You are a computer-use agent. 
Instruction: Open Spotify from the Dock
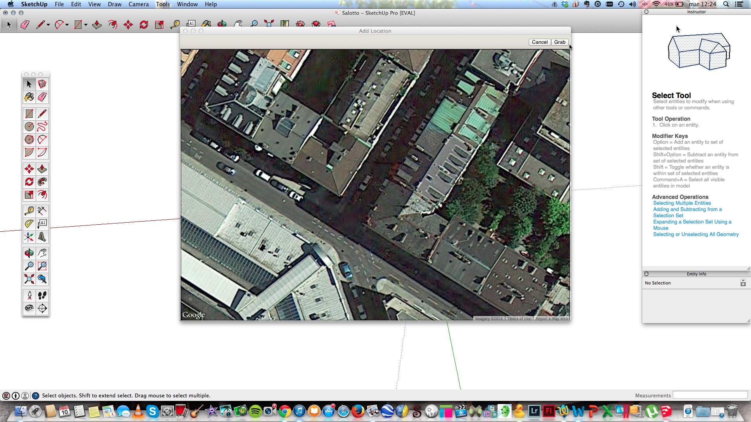click(x=255, y=411)
